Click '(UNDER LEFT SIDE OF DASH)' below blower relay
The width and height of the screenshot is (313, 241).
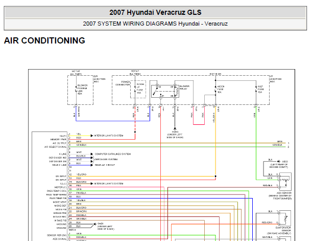click(x=175, y=136)
